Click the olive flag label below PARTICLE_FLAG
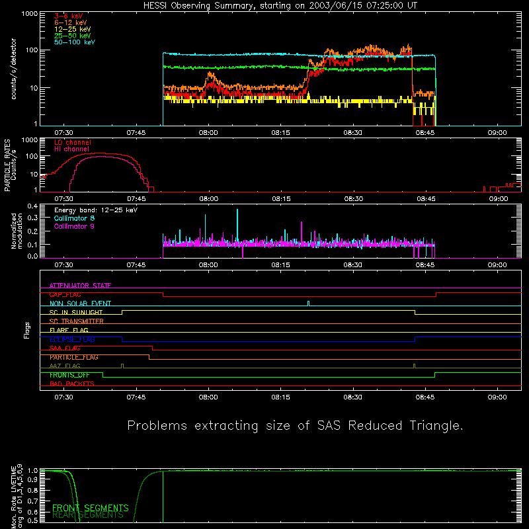Screen dimensions: 529x529 65,366
